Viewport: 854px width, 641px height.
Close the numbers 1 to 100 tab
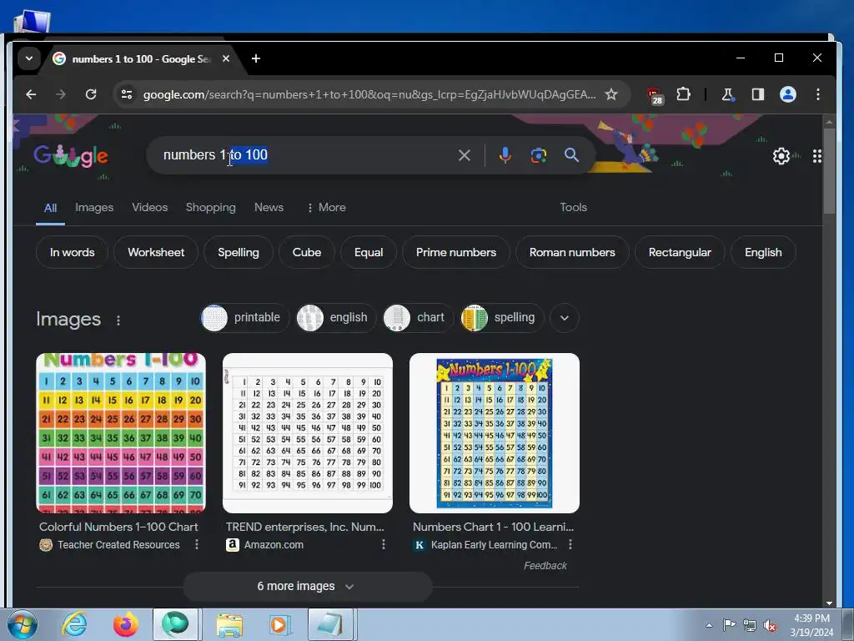(225, 58)
